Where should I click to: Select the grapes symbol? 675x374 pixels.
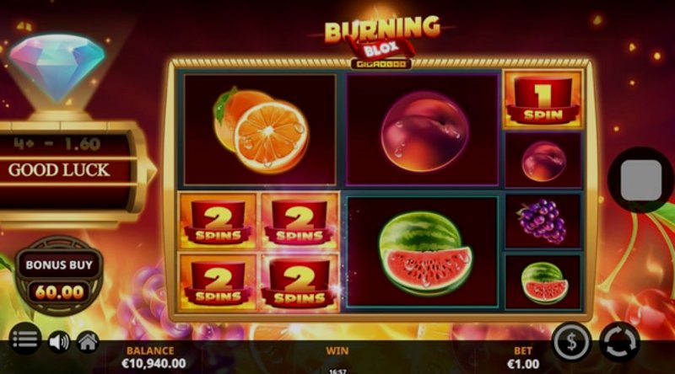543,221
